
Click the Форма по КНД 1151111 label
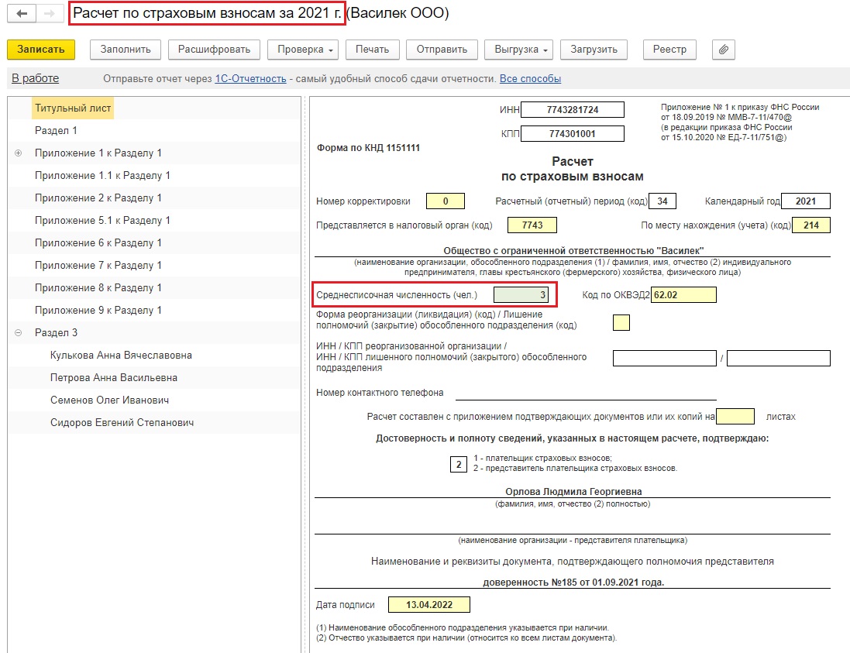(368, 148)
